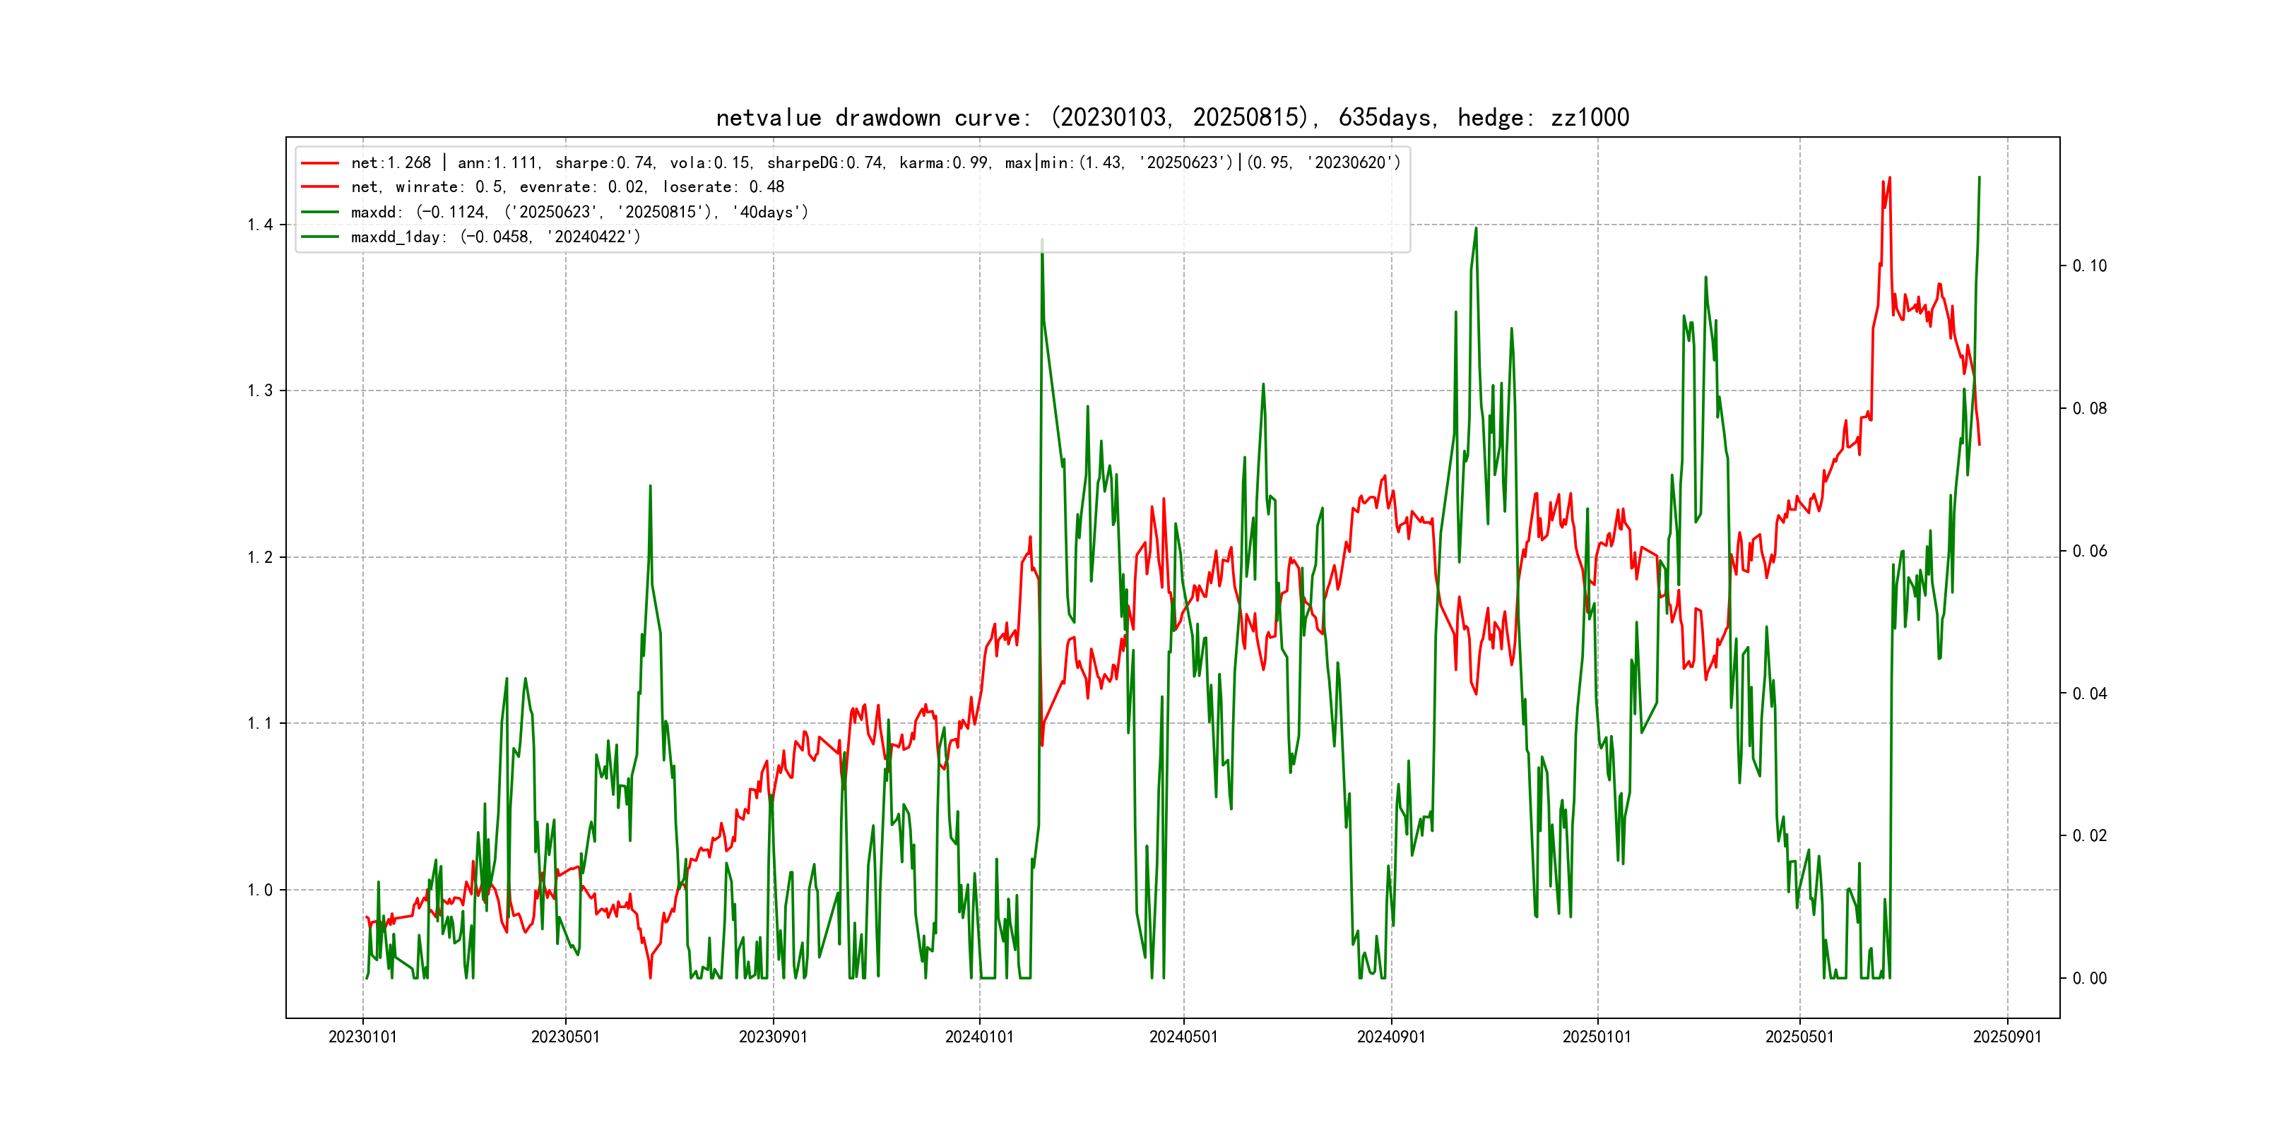Select the net winrate legend text
This screenshot has height=1144, width=2289.
pos(567,187)
